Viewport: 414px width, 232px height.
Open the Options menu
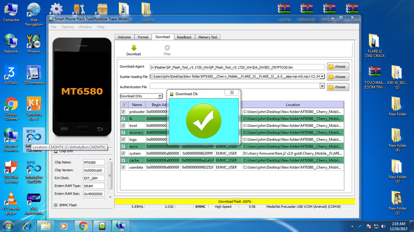tap(68, 27)
